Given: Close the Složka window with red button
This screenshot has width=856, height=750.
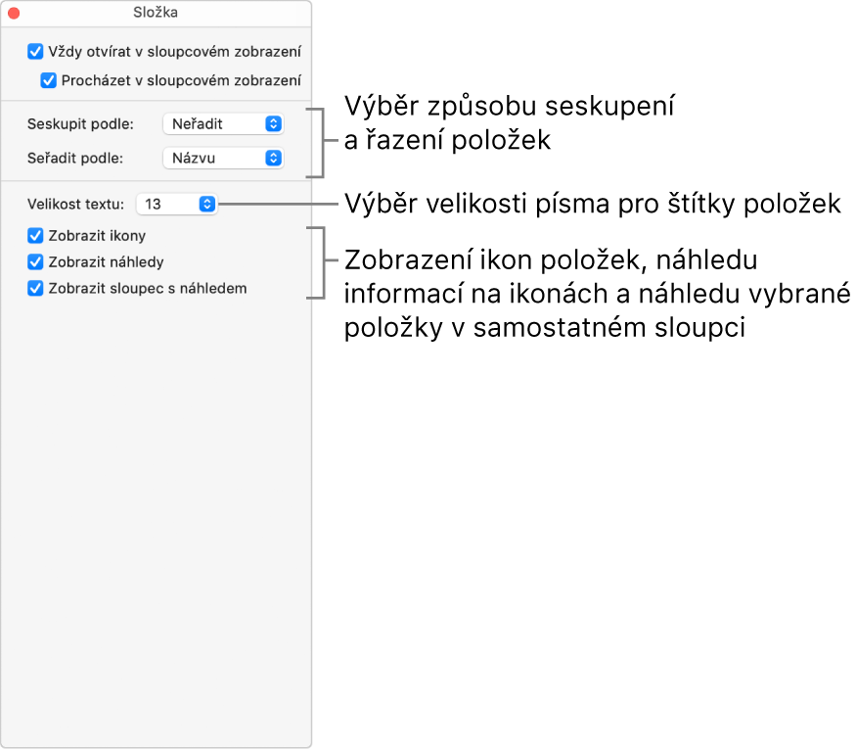Looking at the screenshot, I should click(x=14, y=13).
